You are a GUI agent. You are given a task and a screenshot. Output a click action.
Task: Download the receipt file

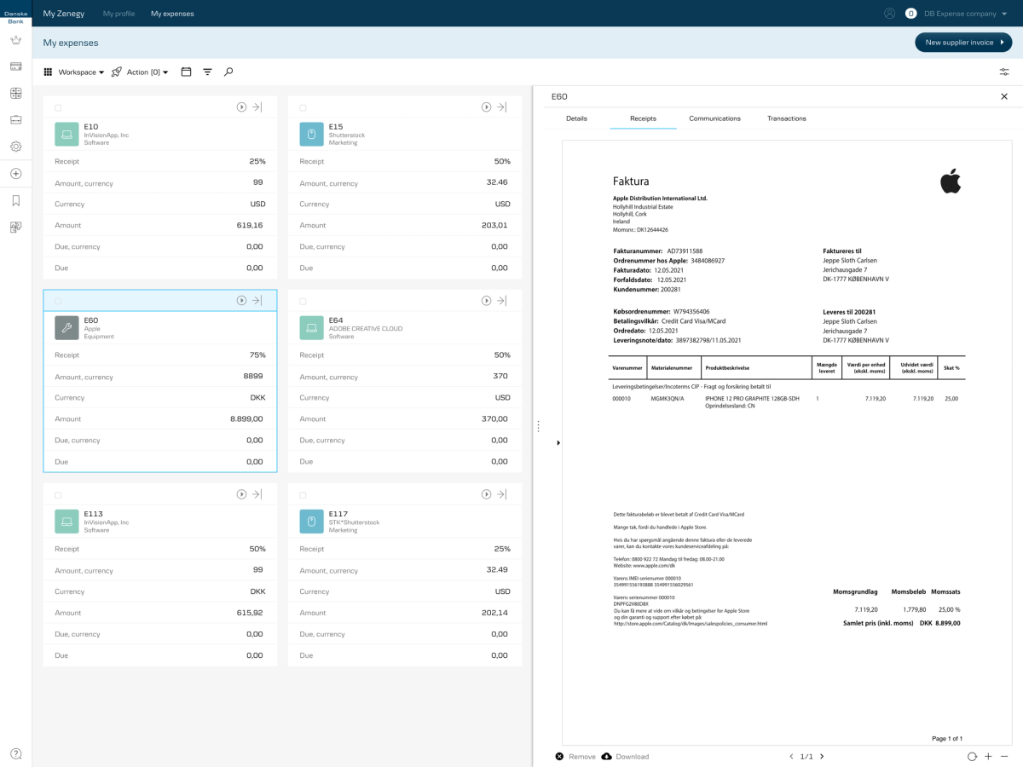click(x=625, y=757)
